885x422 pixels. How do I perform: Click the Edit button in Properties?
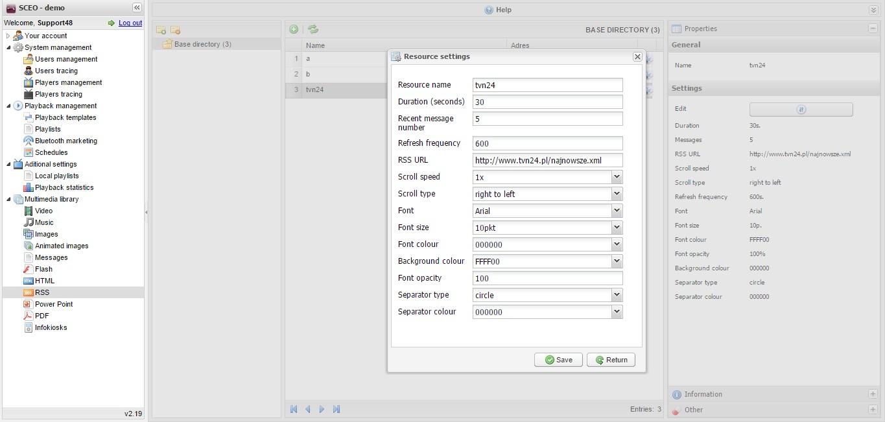801,110
